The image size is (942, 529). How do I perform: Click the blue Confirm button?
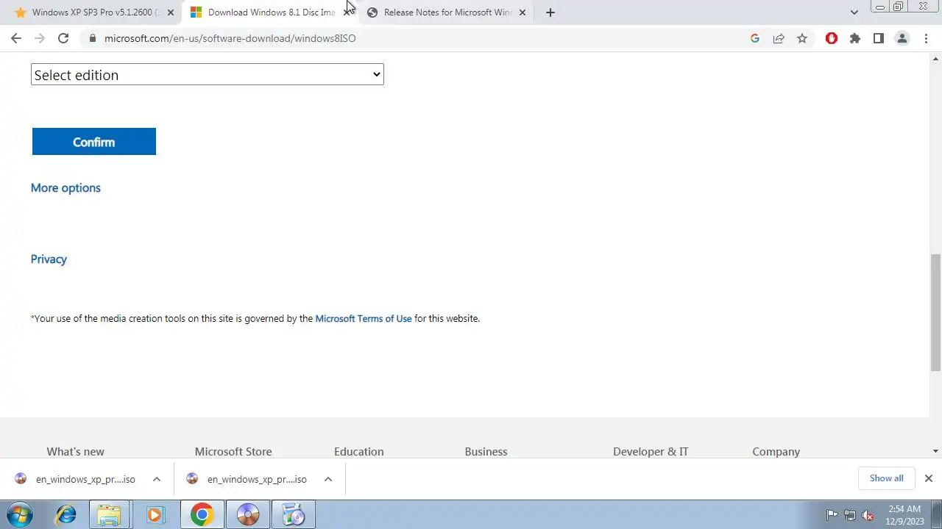94,142
